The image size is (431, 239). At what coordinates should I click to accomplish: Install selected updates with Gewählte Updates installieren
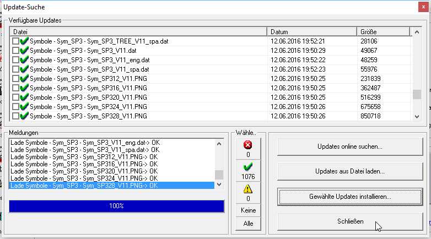(x=350, y=196)
